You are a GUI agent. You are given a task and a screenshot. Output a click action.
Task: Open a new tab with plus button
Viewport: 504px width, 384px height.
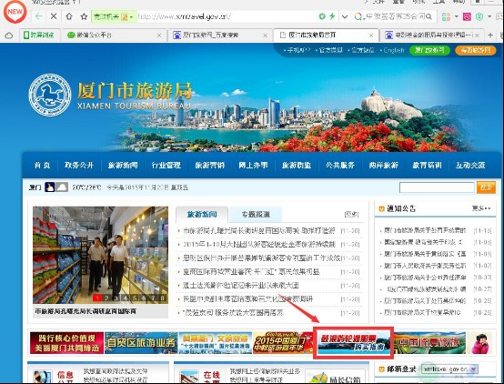point(490,35)
